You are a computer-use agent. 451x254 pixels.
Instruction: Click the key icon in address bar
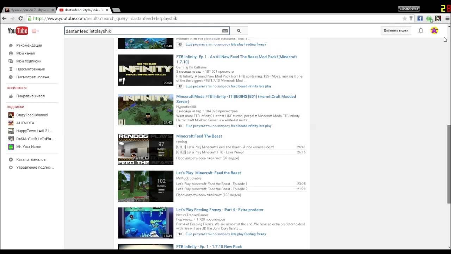click(x=411, y=18)
